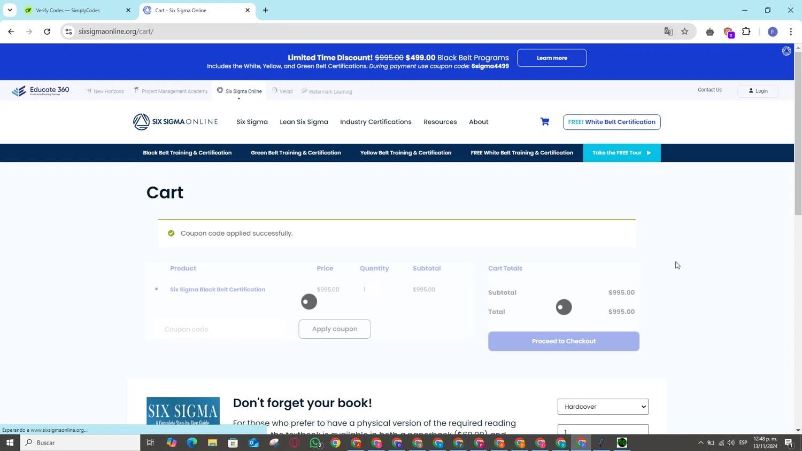Open the Chrome profile avatar F
The image size is (802, 451).
[x=773, y=32]
